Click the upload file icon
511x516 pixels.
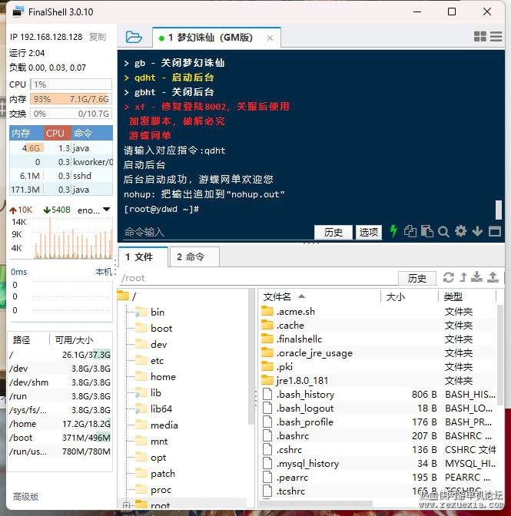493,277
